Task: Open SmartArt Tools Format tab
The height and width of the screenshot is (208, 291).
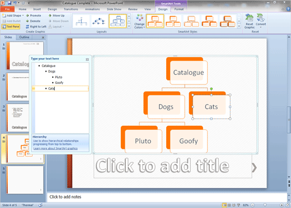Action: point(179,9)
